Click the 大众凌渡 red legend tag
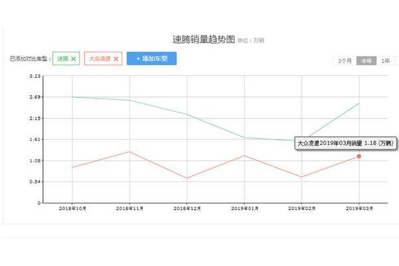Screen dimensions: 399x266 click(103, 59)
